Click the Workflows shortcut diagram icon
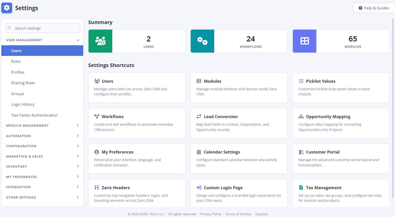395x217 pixels. click(97, 117)
